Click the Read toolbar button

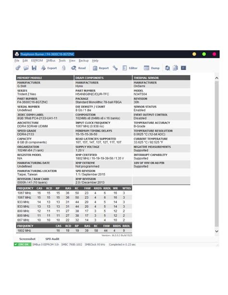coord(78,68)
